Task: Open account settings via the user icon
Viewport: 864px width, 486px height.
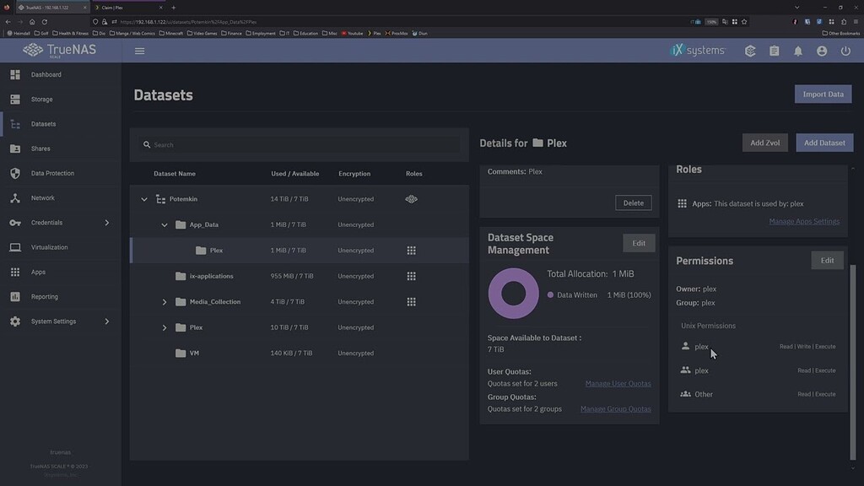Action: coord(821,51)
